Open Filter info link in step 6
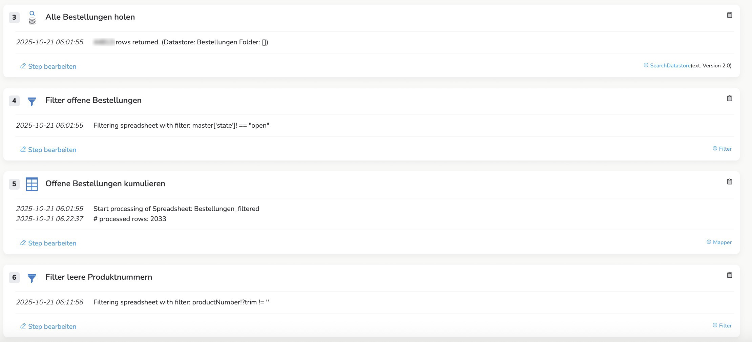The height and width of the screenshot is (342, 752). point(725,326)
